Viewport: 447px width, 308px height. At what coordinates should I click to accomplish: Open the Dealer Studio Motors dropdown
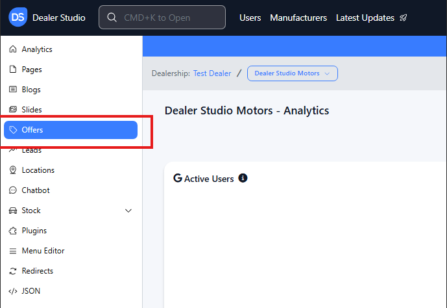click(292, 73)
